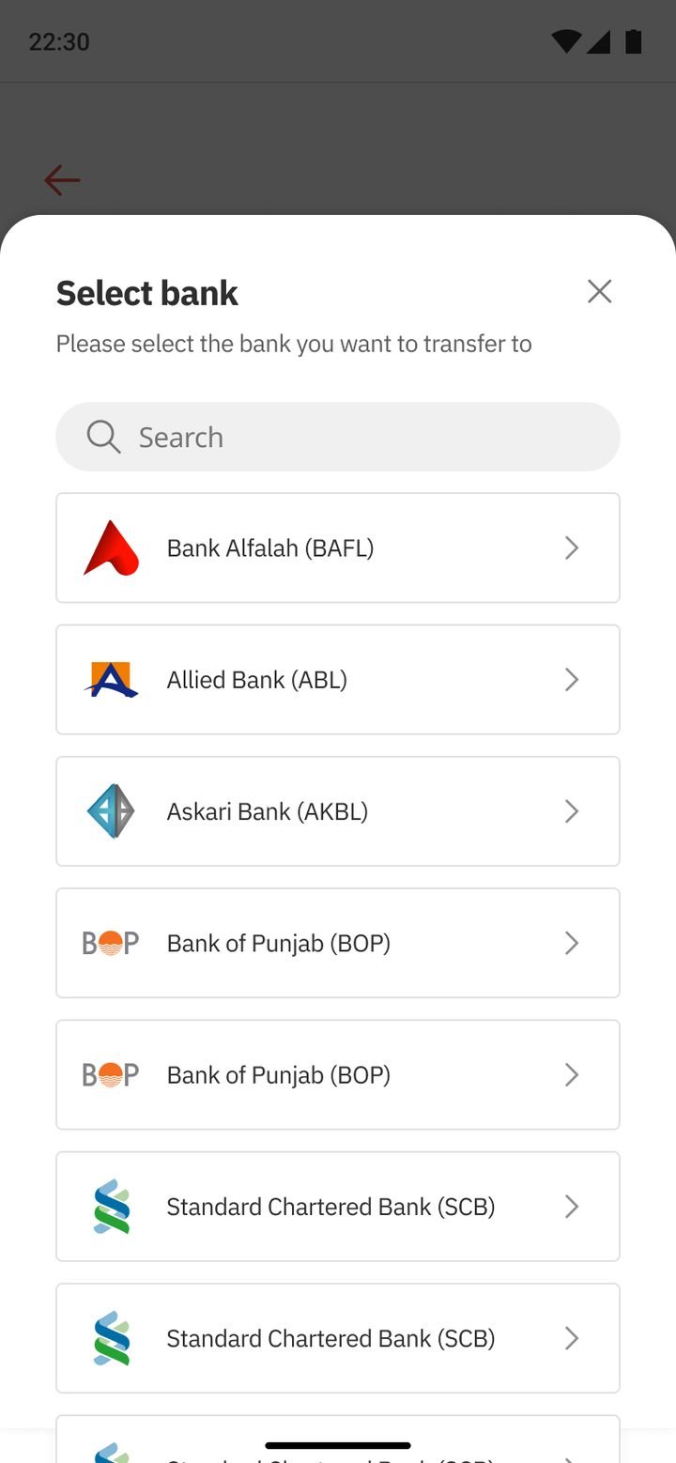Expand Allied Bank via its chevron
The width and height of the screenshot is (676, 1463).
point(571,679)
